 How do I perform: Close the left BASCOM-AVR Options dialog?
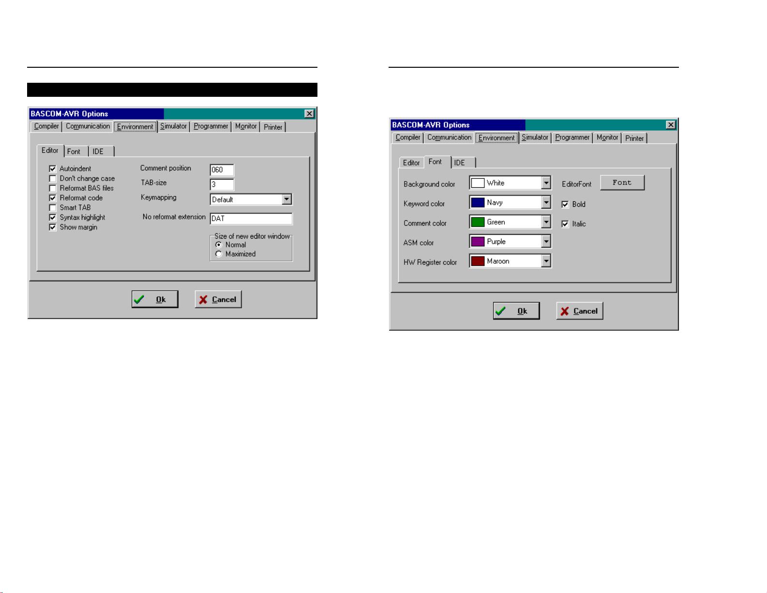(309, 114)
